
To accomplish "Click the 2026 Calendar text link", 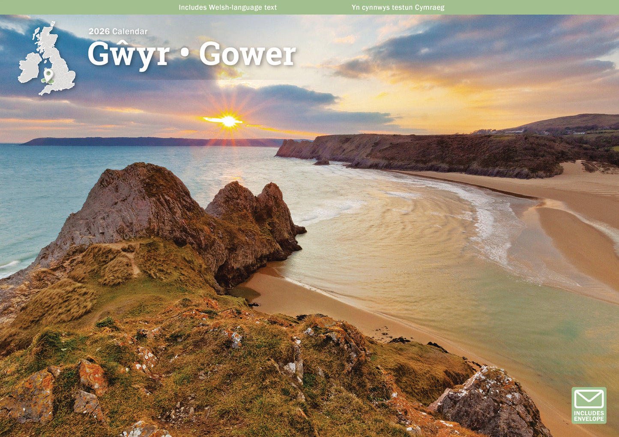I will click(119, 32).
